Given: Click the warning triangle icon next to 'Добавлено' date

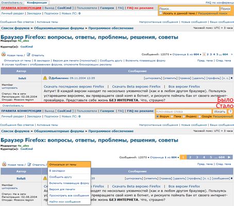Looking at the screenshot, I should click(x=45, y=78).
